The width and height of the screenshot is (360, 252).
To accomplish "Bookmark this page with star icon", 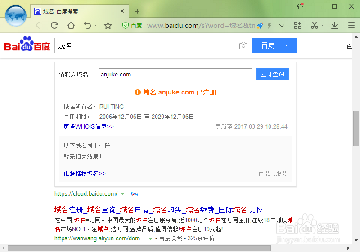I will pos(108,25).
